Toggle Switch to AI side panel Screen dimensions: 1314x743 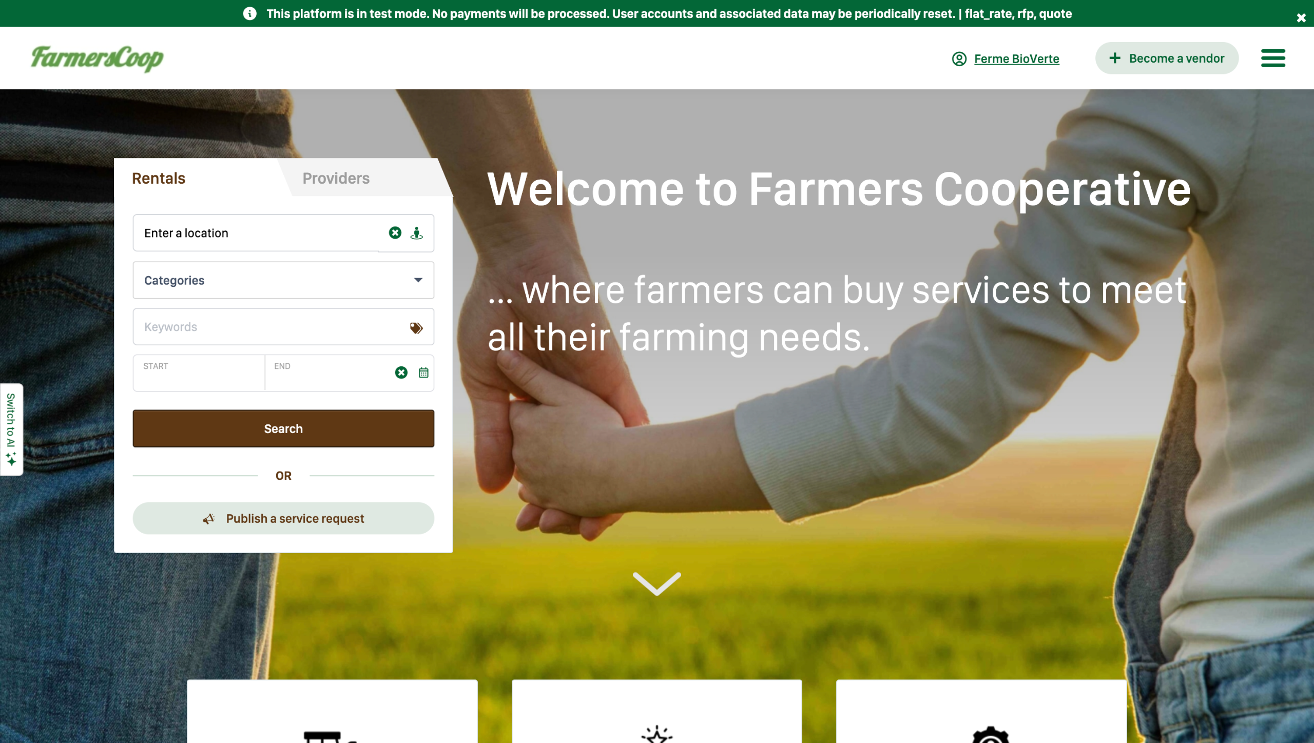tap(11, 429)
